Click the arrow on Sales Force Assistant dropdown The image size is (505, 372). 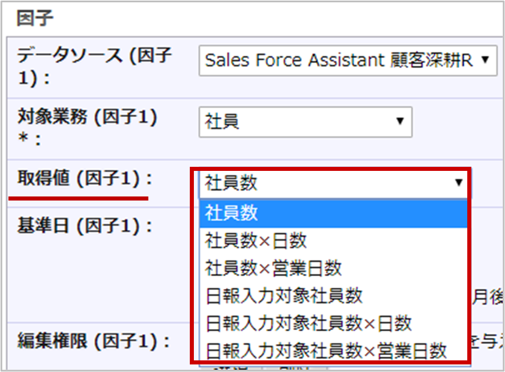(x=485, y=60)
